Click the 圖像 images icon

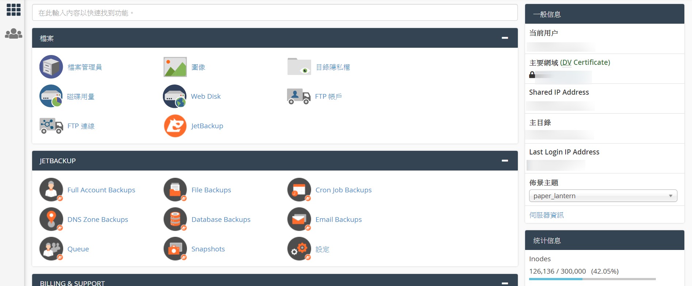175,67
